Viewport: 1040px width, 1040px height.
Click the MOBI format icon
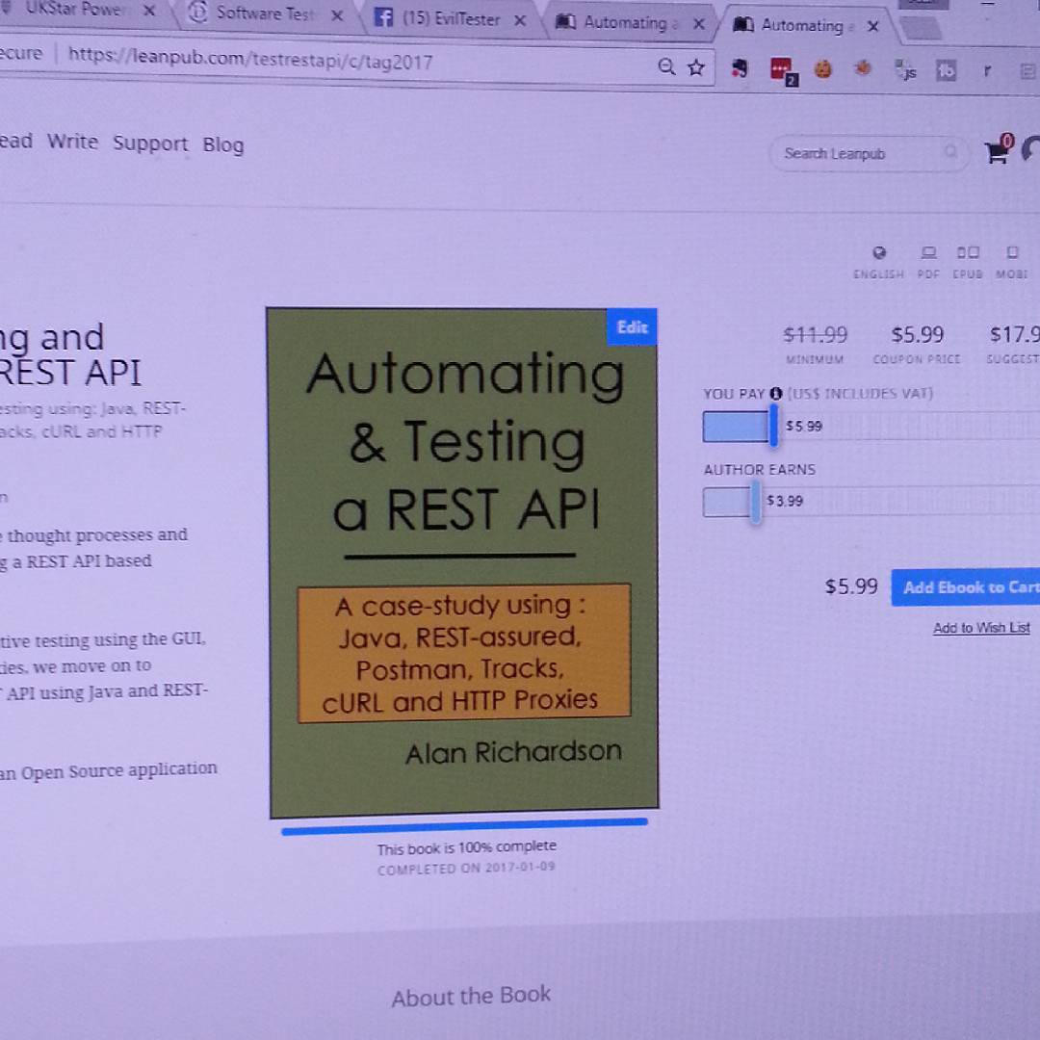(1011, 252)
